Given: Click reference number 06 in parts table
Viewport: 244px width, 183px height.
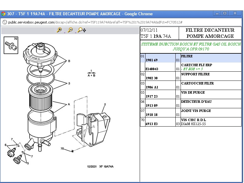Looking at the screenshot, I should tap(142, 102).
